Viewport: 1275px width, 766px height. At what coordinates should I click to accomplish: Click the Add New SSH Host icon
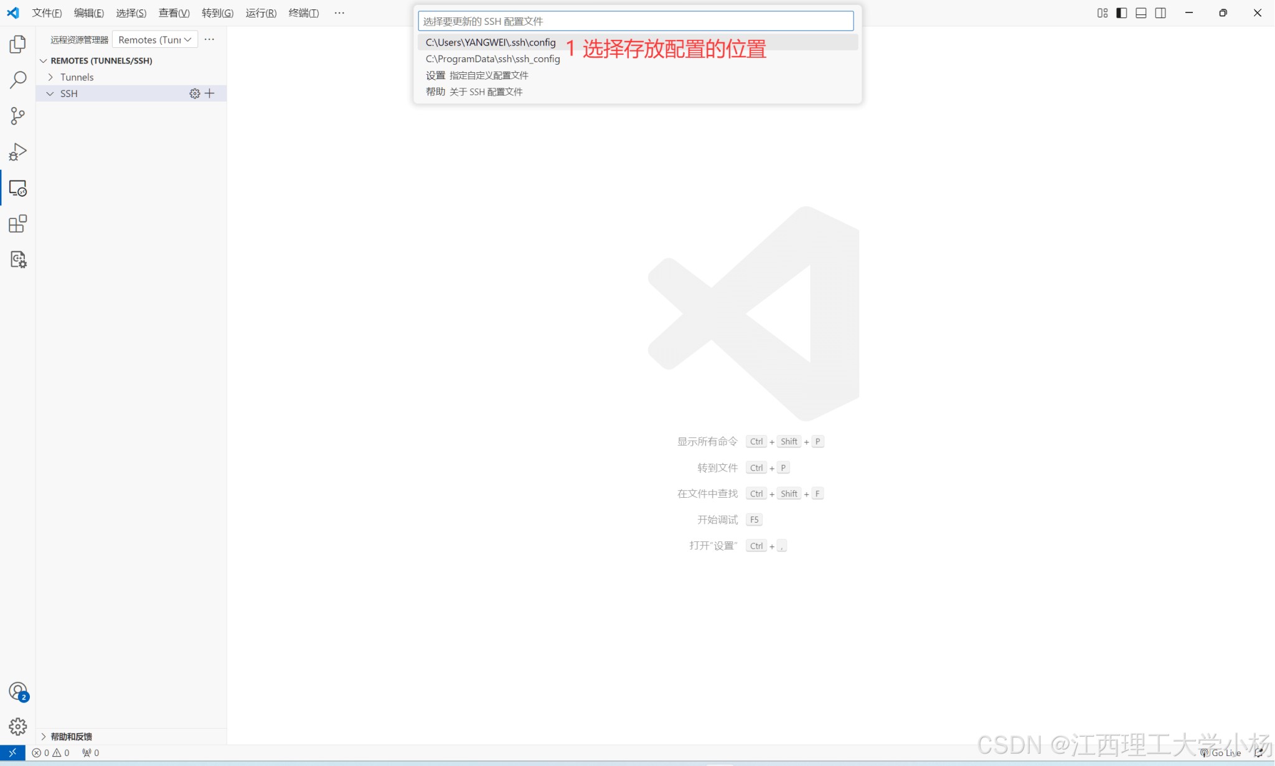[209, 93]
